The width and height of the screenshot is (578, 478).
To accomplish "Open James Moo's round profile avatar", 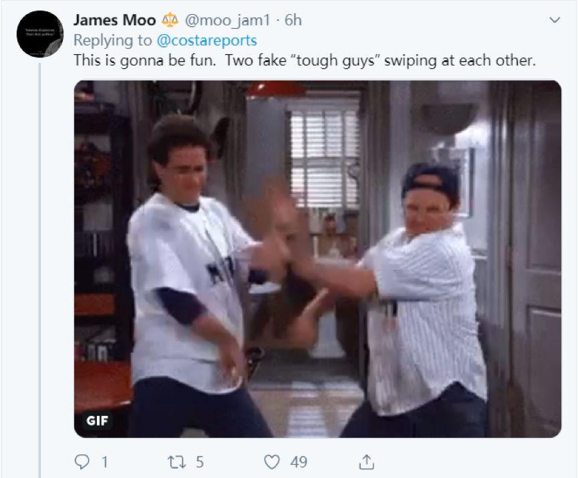I will (x=40, y=34).
